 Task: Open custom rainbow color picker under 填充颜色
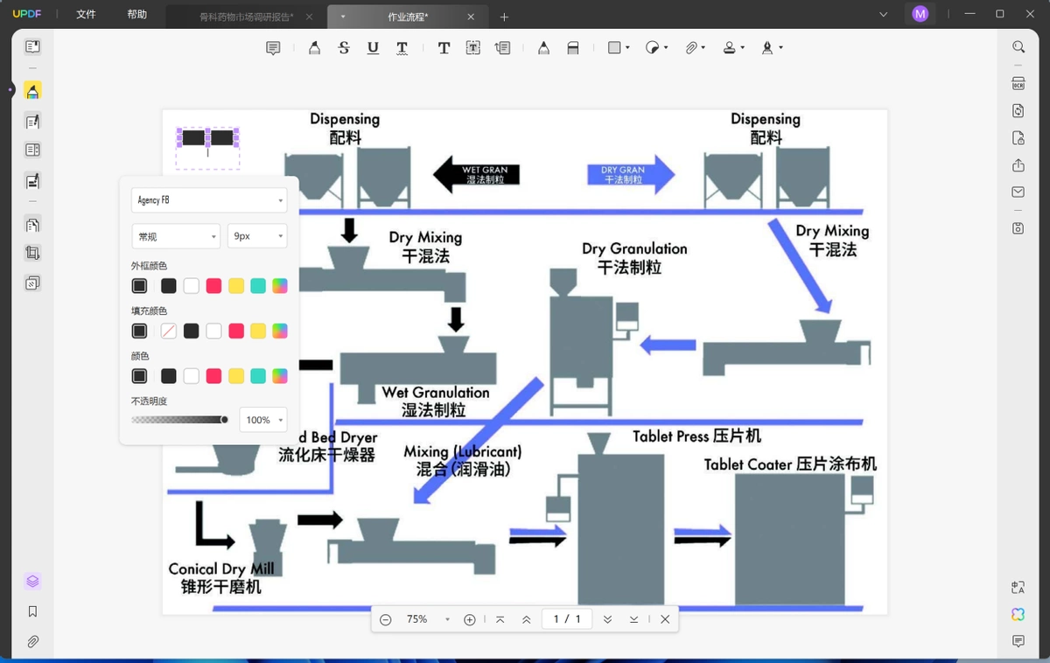click(280, 331)
